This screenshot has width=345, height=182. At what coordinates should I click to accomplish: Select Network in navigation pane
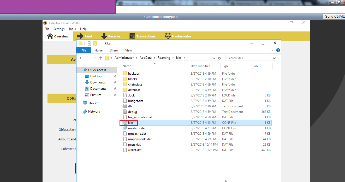click(x=94, y=112)
